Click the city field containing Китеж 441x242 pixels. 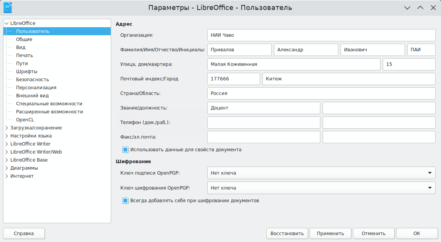(x=349, y=79)
